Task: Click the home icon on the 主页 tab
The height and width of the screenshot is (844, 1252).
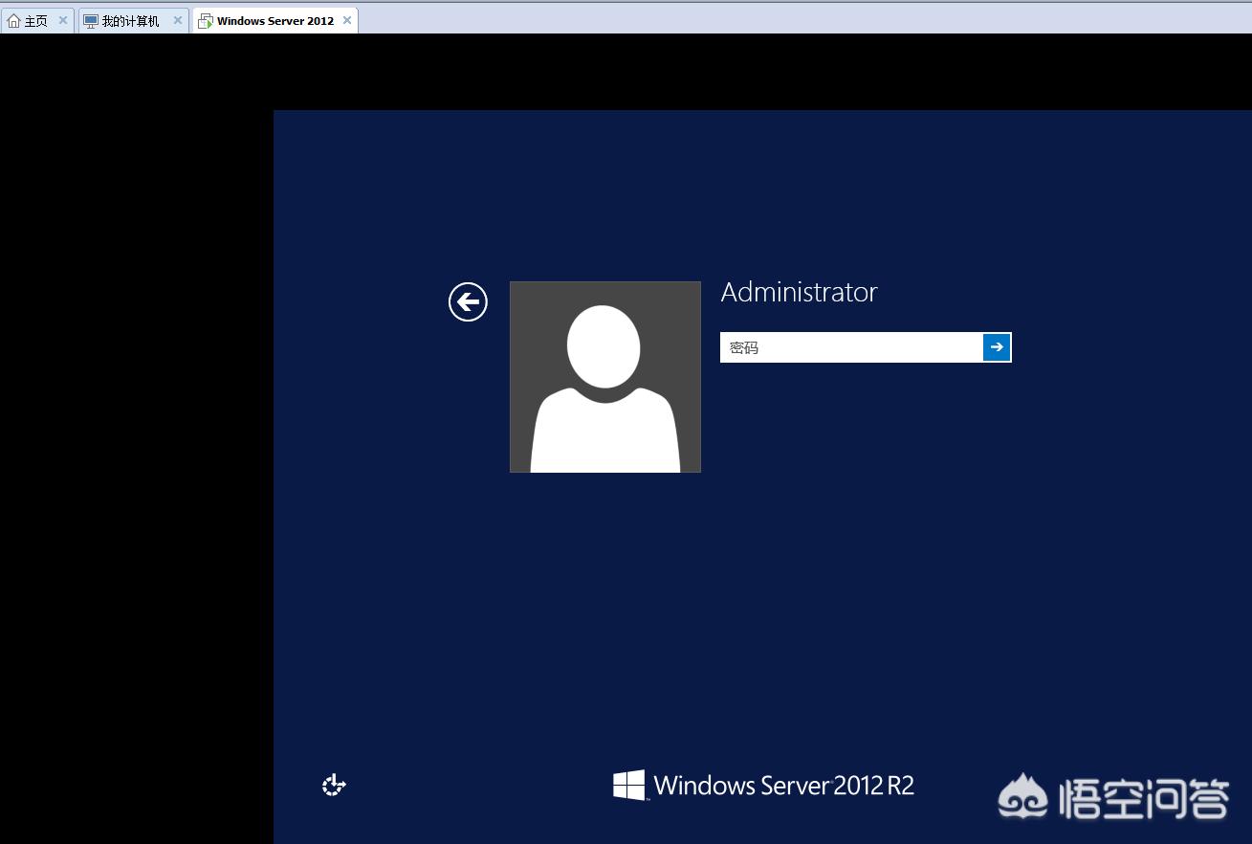Action: pos(13,21)
